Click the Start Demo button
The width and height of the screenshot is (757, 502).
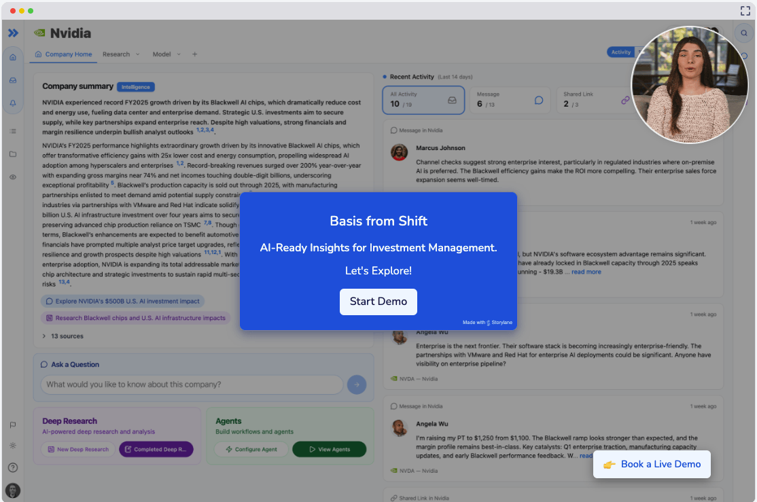coord(378,302)
